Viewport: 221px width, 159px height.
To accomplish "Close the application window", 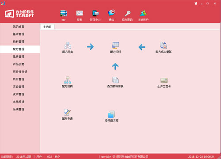I will (215, 4).
